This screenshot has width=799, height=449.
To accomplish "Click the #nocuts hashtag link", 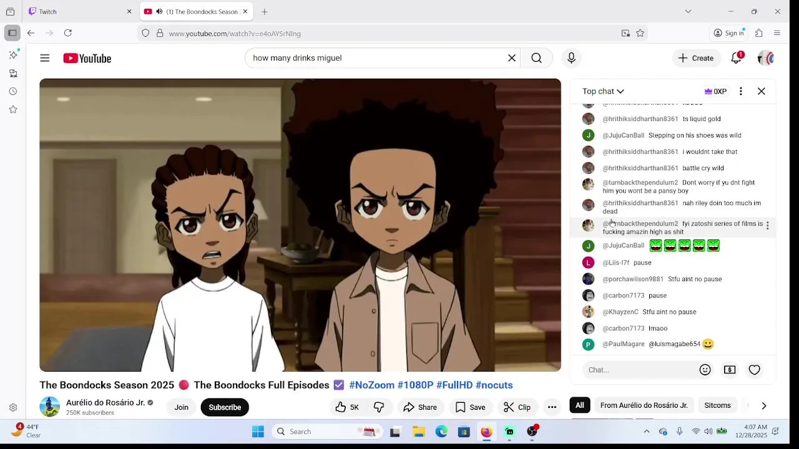I will click(x=494, y=385).
